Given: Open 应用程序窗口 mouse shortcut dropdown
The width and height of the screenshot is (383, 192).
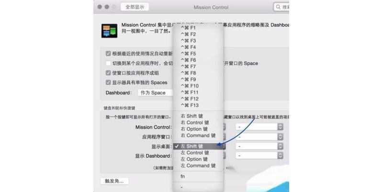Looking at the screenshot, I should [x=259, y=137].
